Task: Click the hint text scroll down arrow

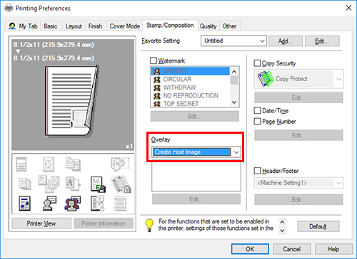Action: [282, 231]
